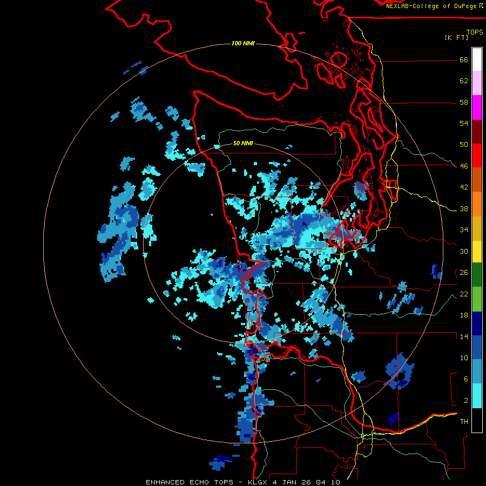
Task: Click the 'TH' threshold legend label
Action: coord(464,422)
